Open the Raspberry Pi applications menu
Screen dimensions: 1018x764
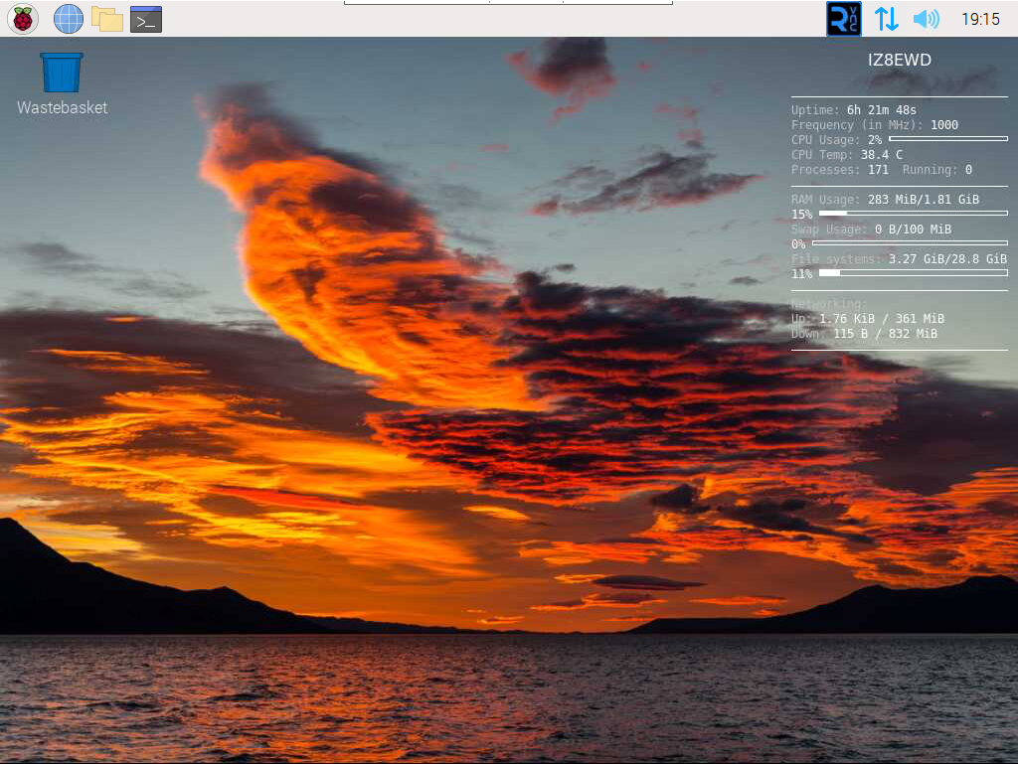[x=23, y=19]
